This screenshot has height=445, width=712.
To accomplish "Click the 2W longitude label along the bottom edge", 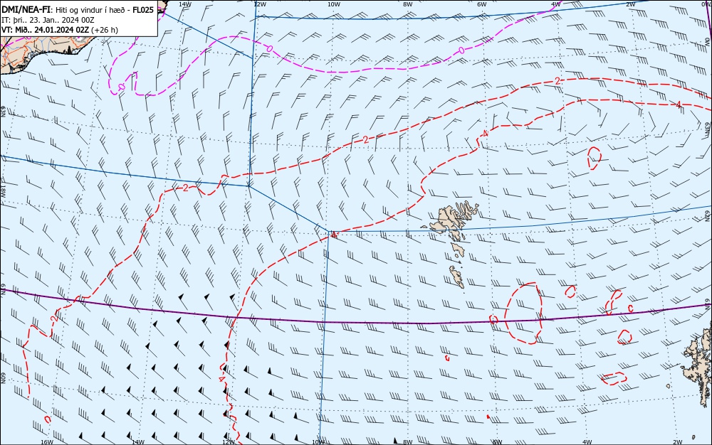I will 677,442.
